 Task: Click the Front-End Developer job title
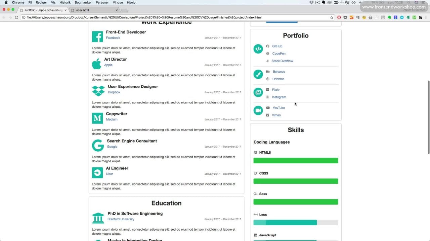[126, 32]
